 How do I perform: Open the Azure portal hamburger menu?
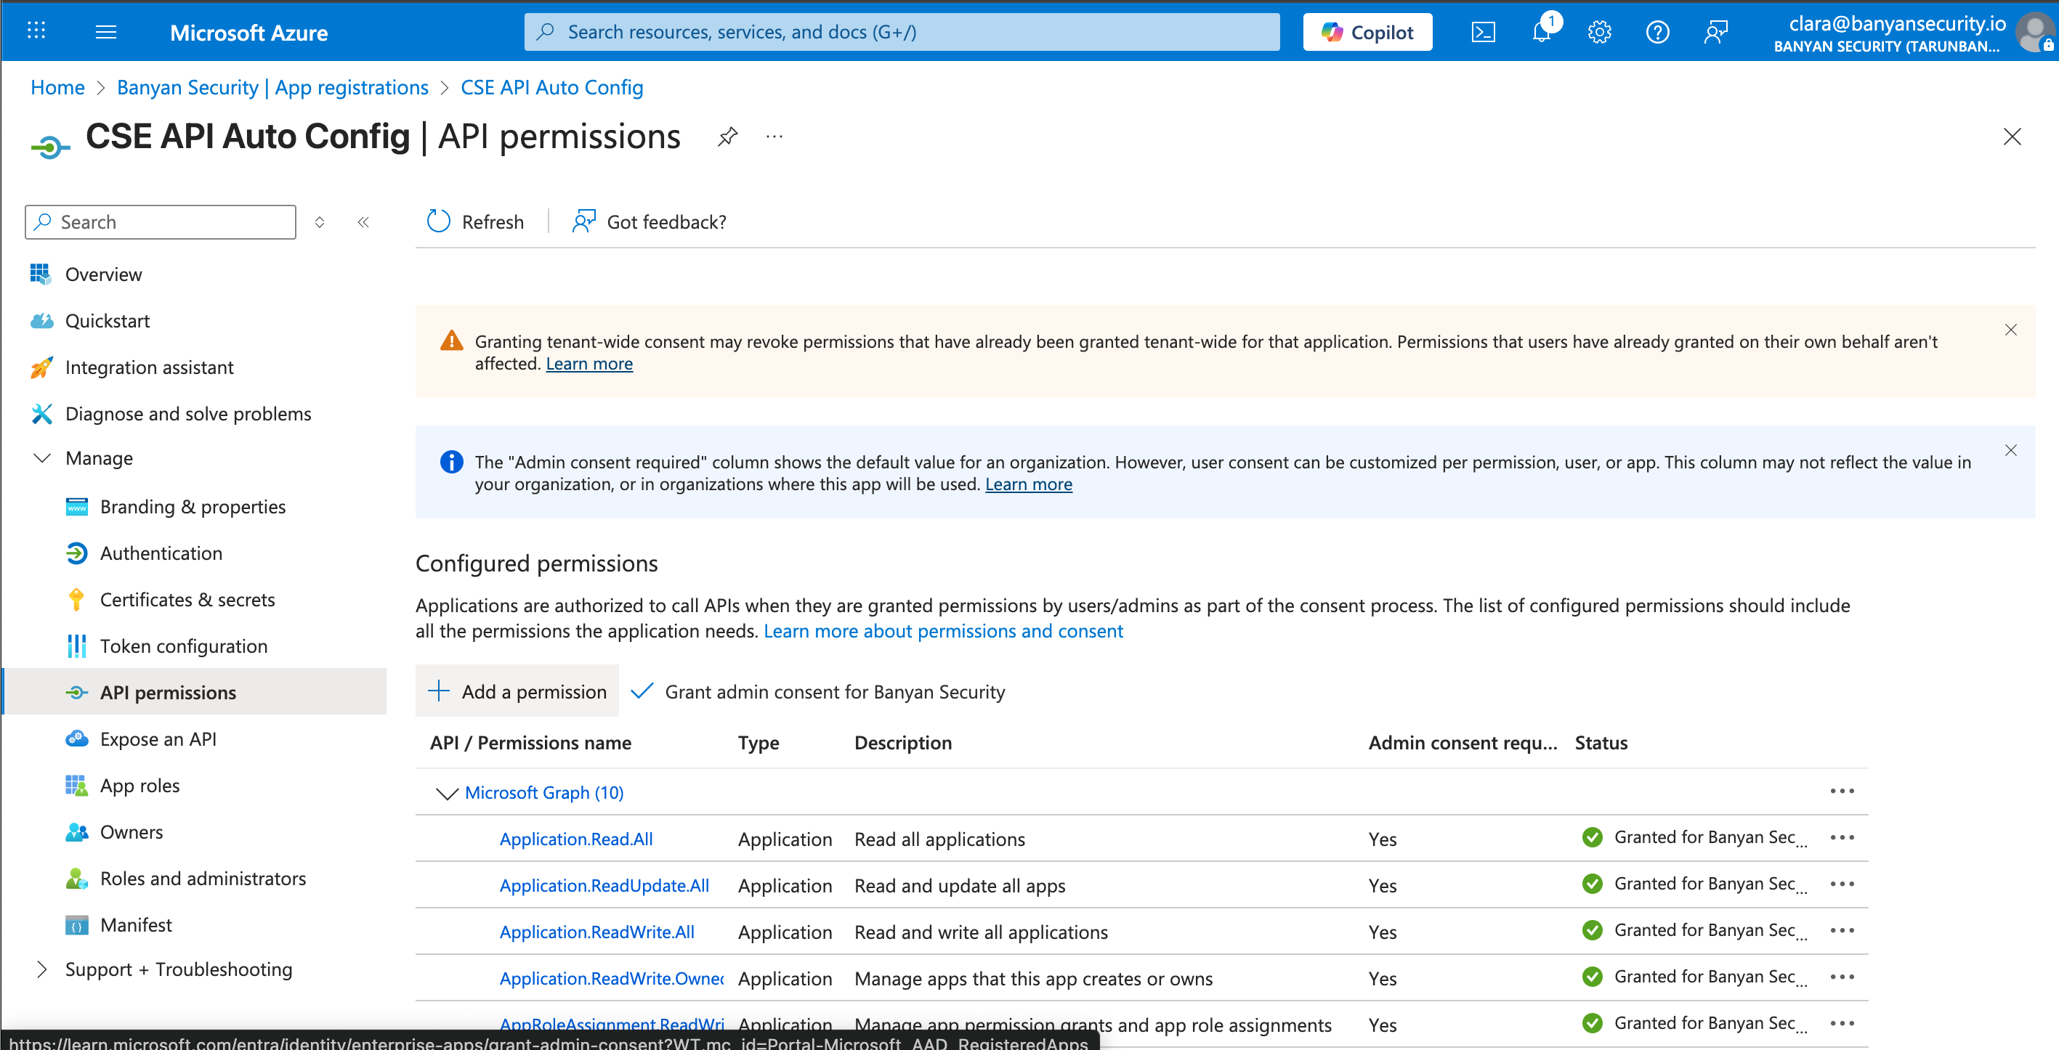[x=105, y=32]
